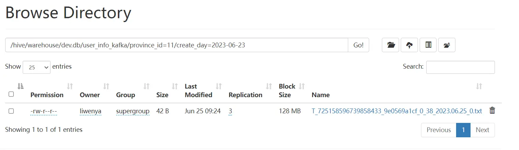519x150 pixels.
Task: Open the T_725158596739858433 txt file link
Action: tap(397, 111)
